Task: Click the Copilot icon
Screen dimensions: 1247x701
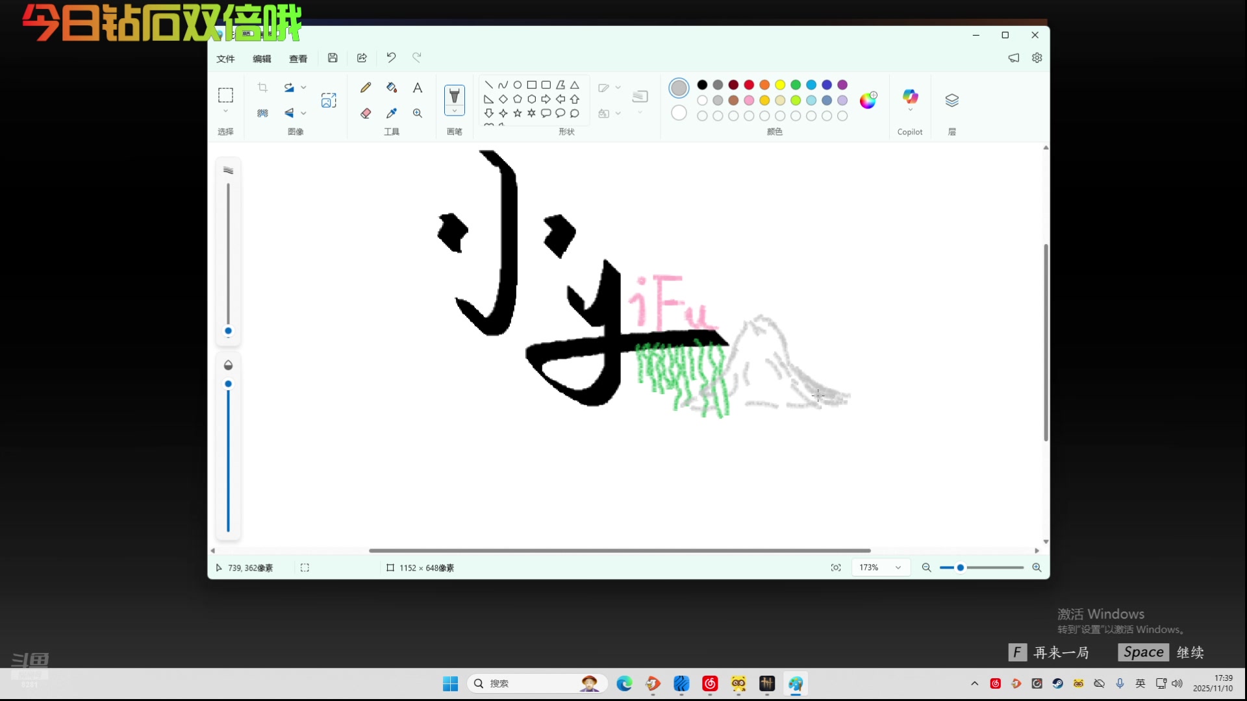Action: [910, 97]
